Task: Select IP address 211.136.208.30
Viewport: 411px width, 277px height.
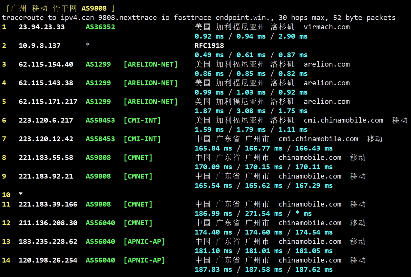Action: [48, 223]
